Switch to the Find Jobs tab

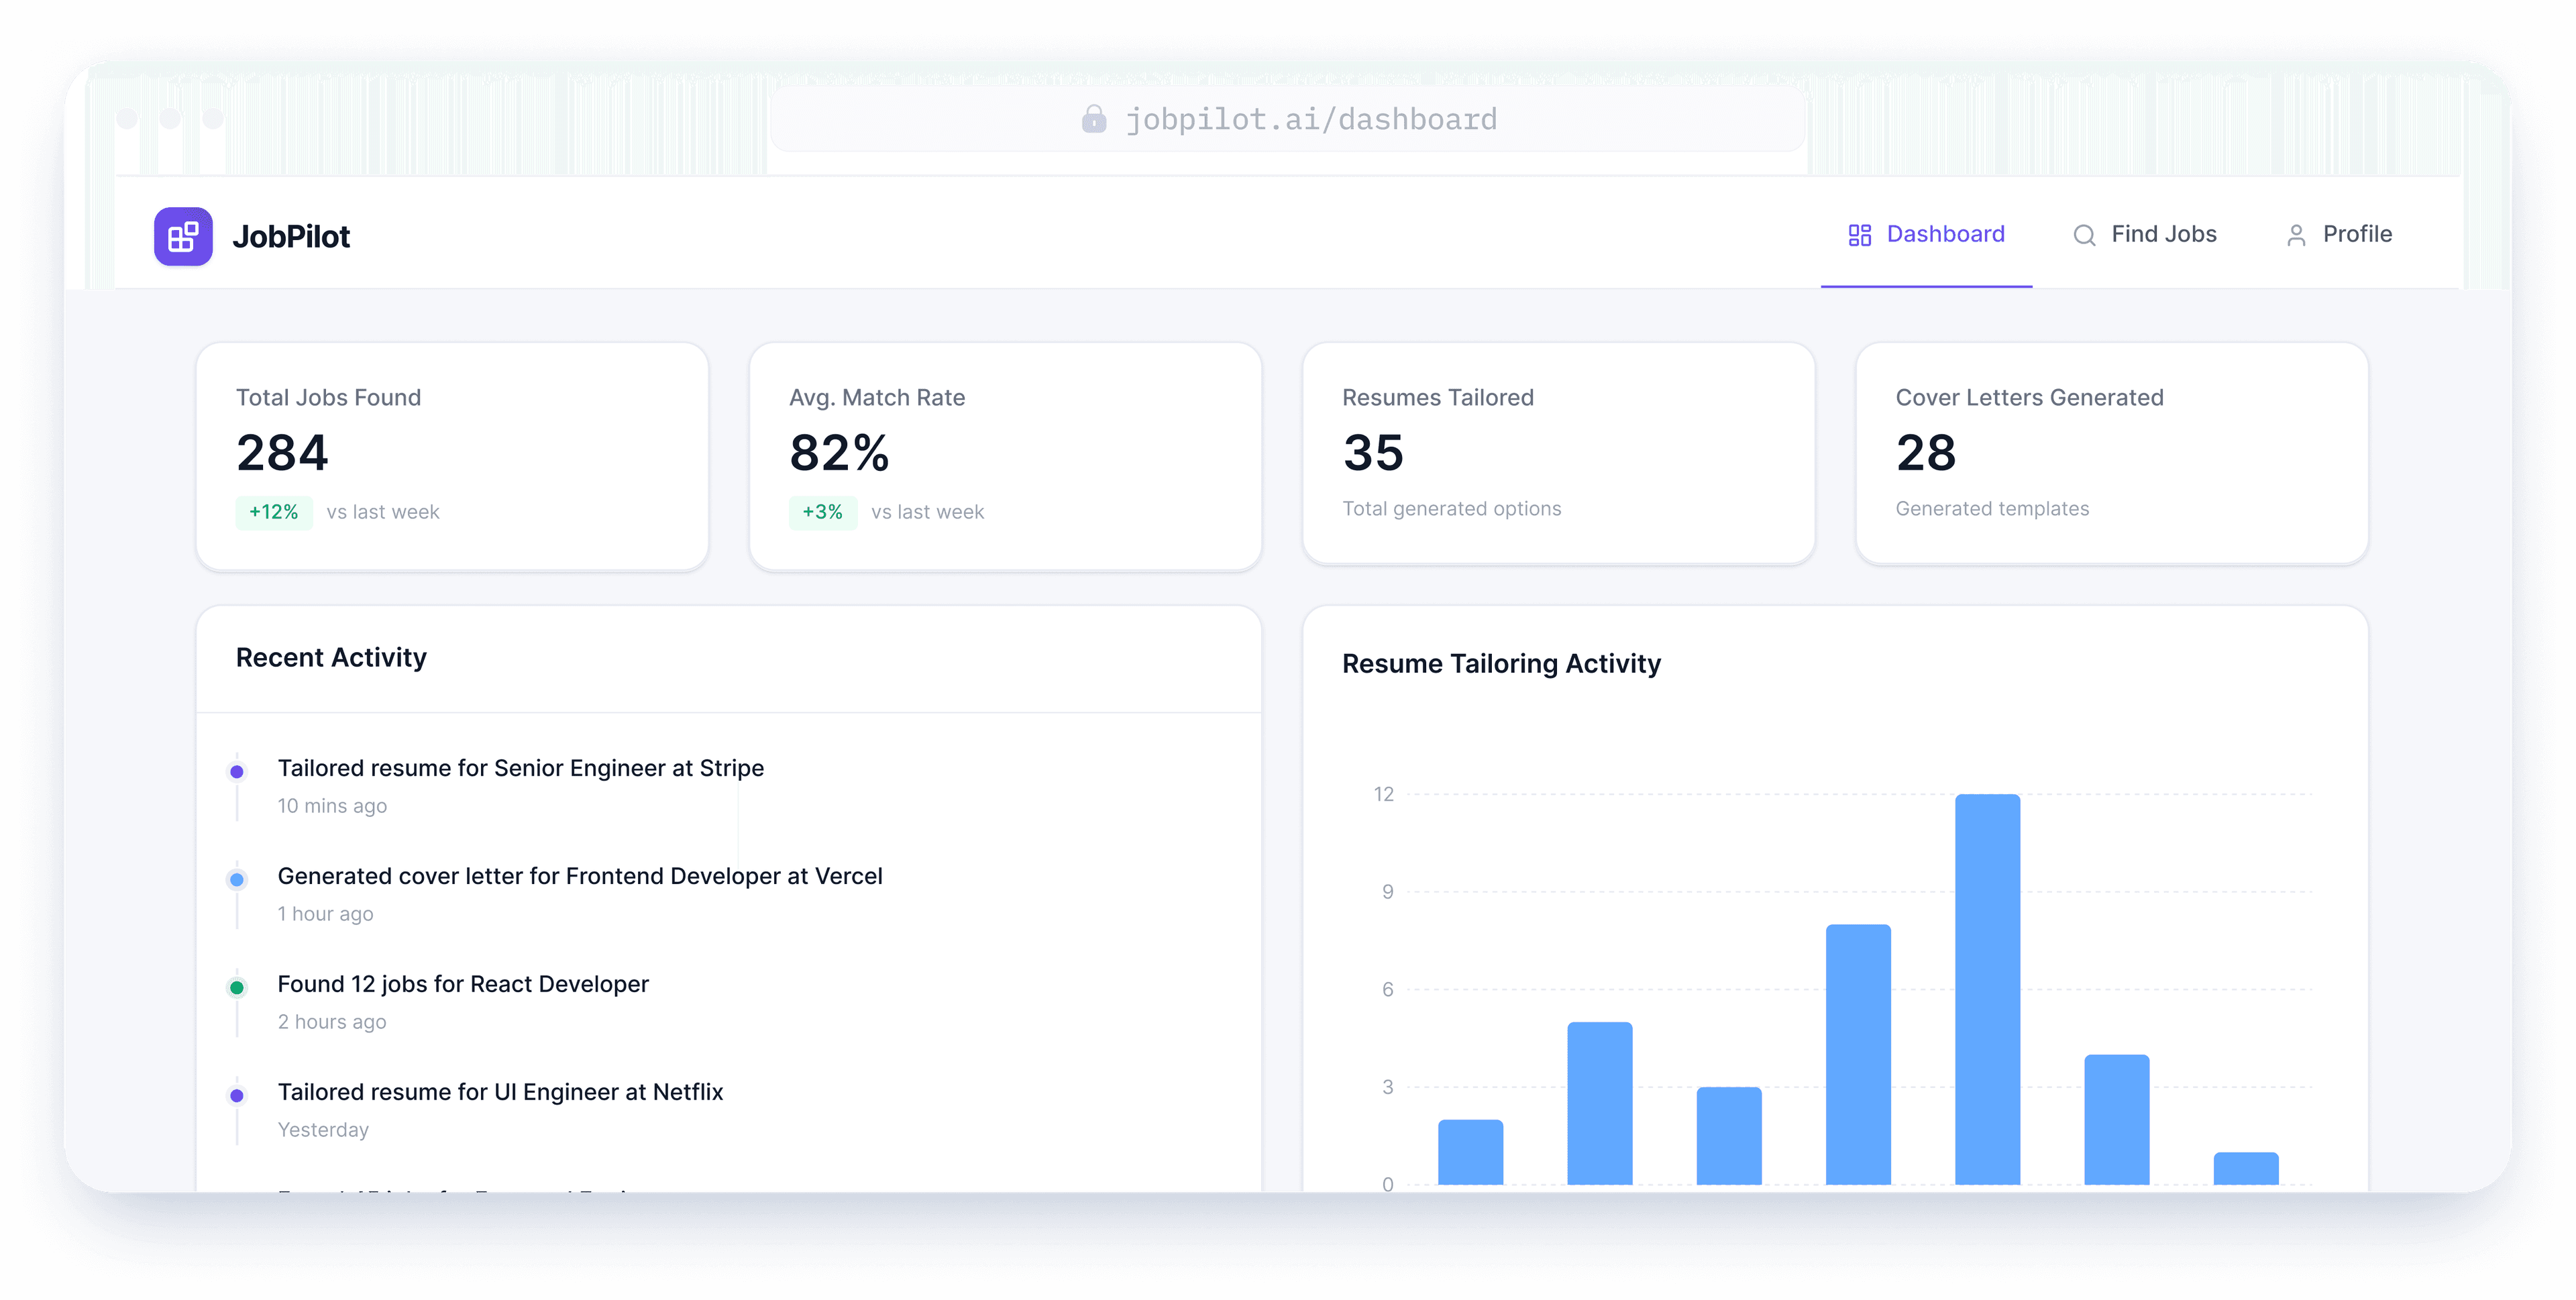(x=2144, y=235)
